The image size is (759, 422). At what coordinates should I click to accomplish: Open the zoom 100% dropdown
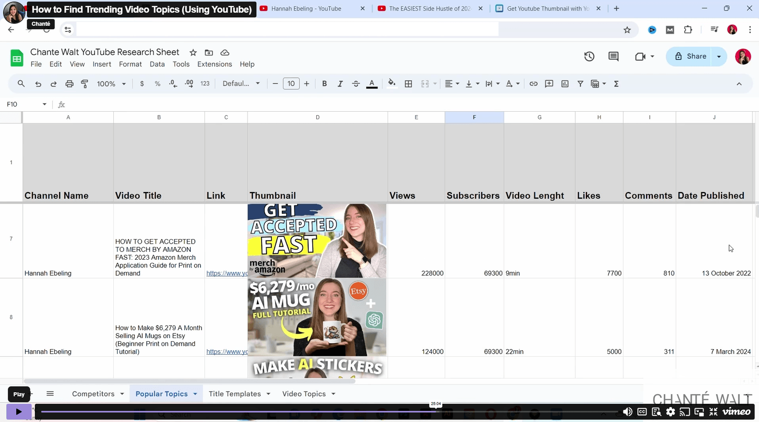(x=111, y=84)
